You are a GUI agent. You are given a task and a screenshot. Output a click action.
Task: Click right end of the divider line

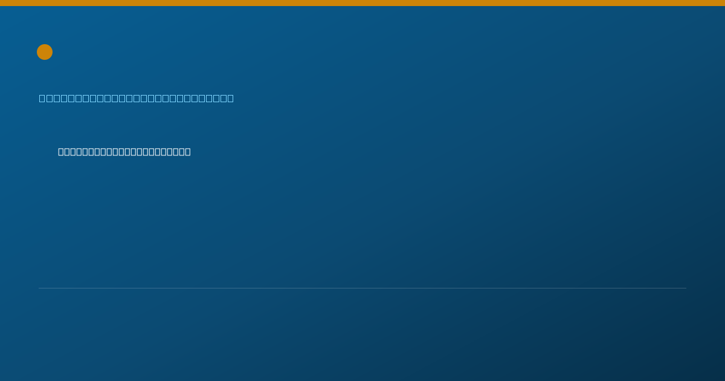pos(685,288)
